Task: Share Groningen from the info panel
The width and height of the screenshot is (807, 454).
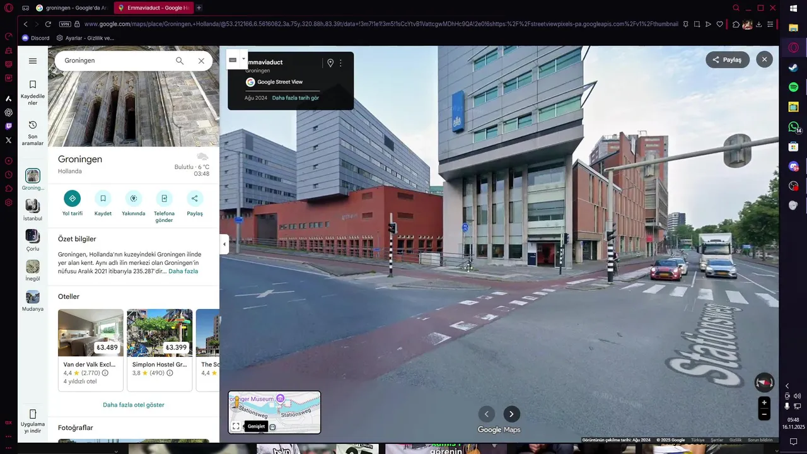Action: click(x=195, y=203)
